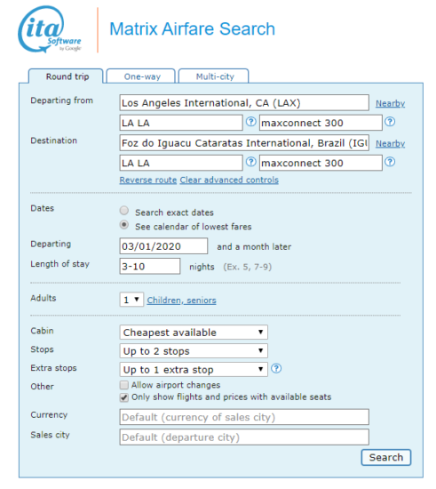Open help icon next to Extra stops
436x489 pixels.
276,369
